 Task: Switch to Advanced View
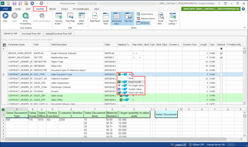click(117, 18)
